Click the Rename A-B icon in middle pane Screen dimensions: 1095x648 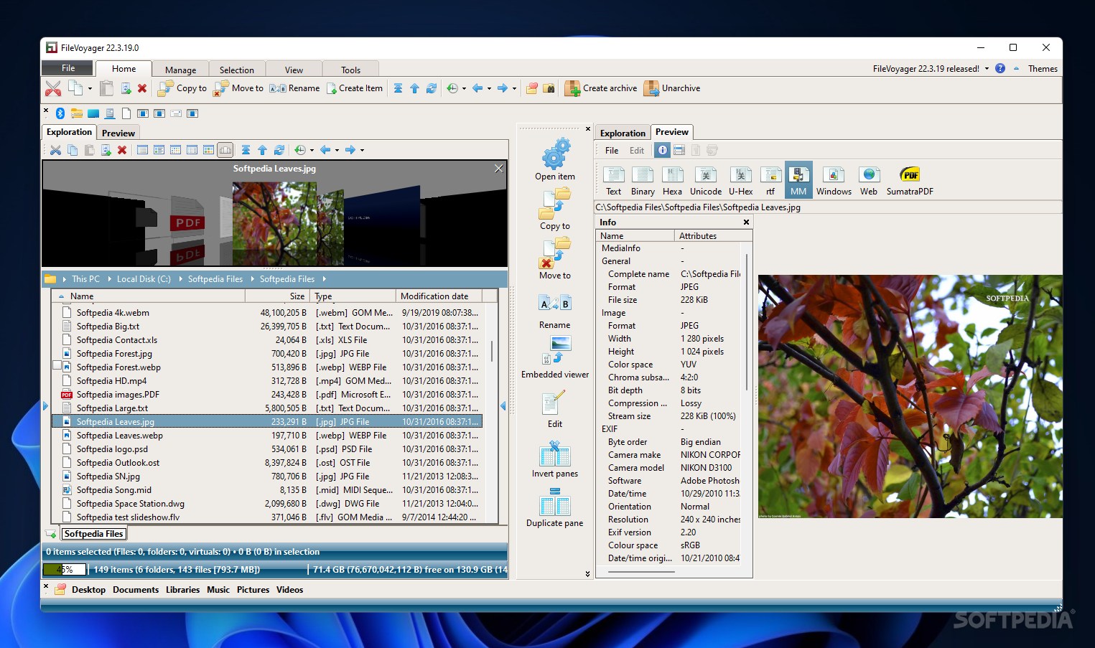pyautogui.click(x=555, y=304)
